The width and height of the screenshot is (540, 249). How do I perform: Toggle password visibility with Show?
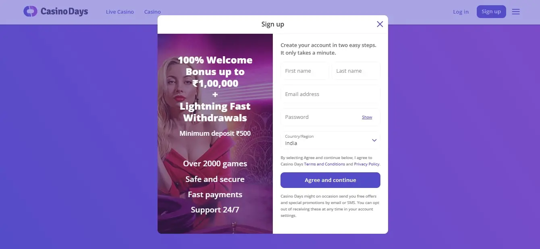click(367, 117)
